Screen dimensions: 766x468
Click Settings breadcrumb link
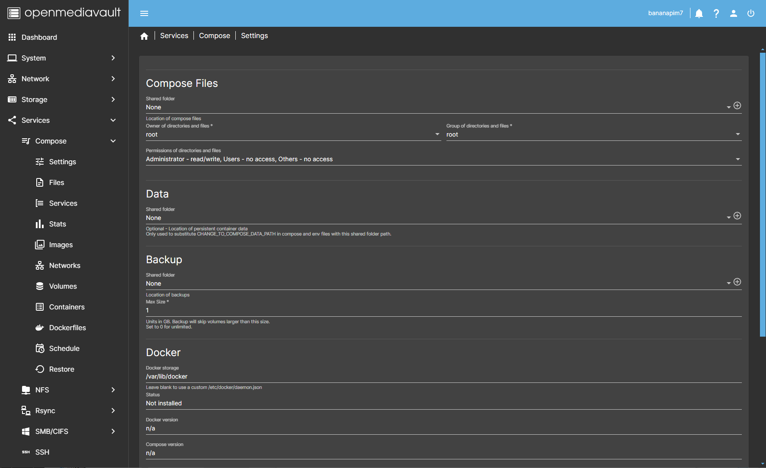[x=254, y=36]
